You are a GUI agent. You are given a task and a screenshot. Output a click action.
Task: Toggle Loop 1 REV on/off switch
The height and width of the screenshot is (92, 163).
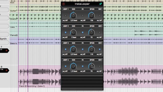click(x=100, y=15)
